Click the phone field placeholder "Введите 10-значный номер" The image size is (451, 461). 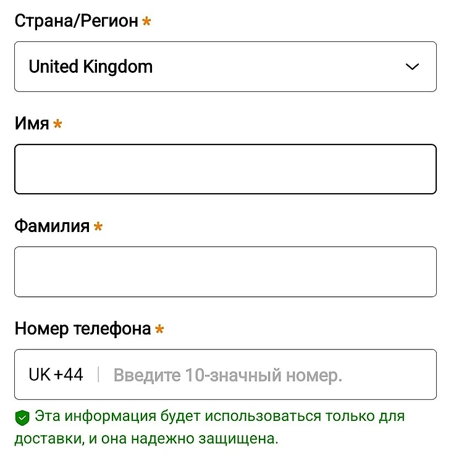click(x=227, y=375)
